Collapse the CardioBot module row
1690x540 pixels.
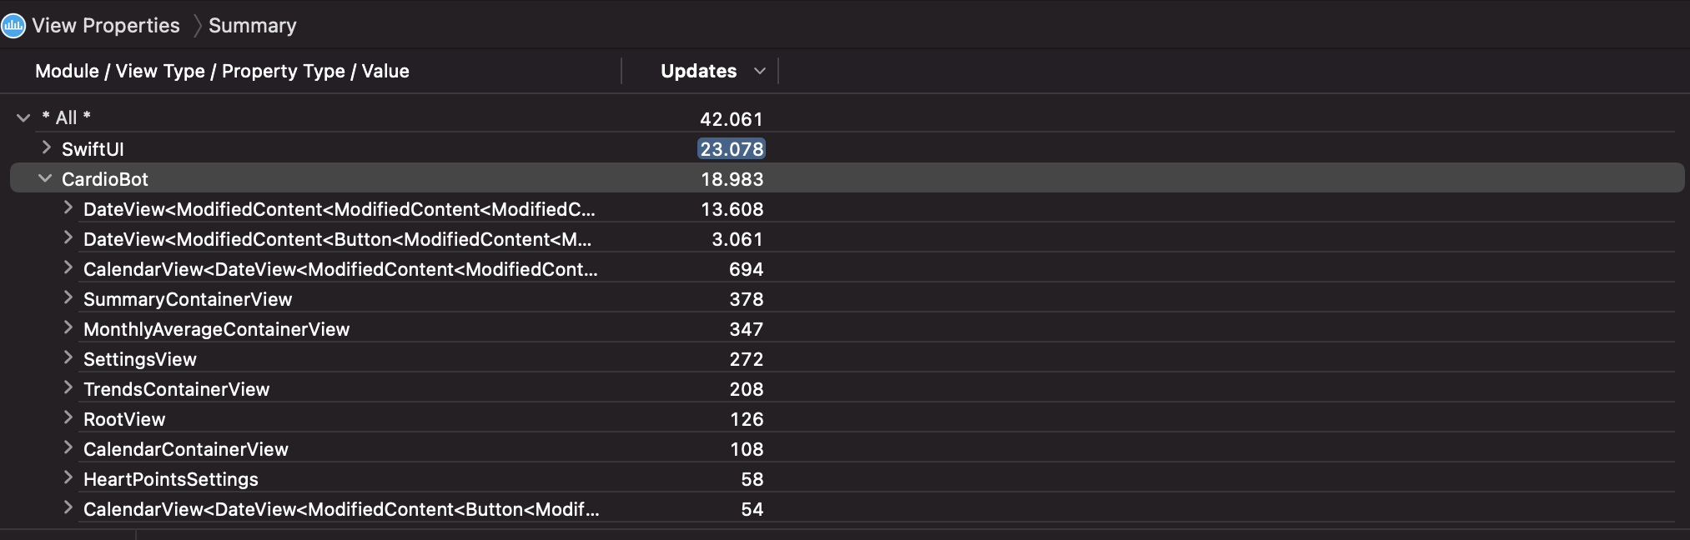coord(46,178)
